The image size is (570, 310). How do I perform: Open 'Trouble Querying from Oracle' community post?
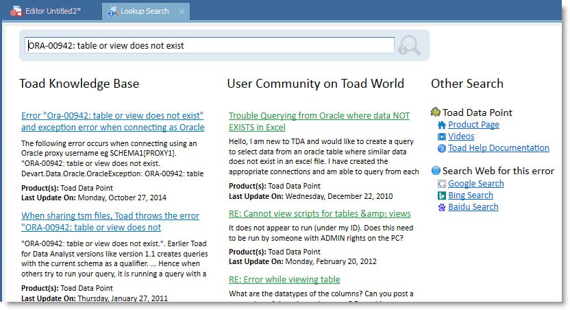319,121
